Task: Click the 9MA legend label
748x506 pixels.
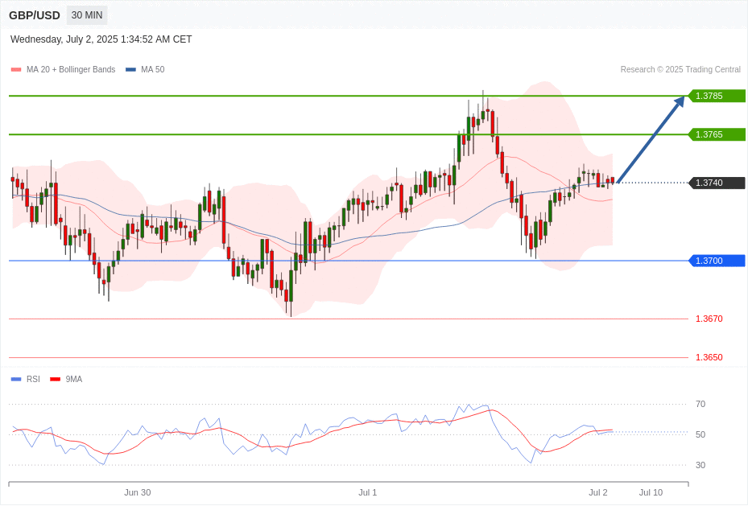Action: (74, 379)
